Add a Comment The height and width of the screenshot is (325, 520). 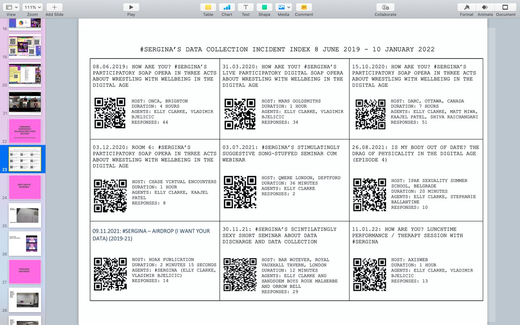click(304, 7)
